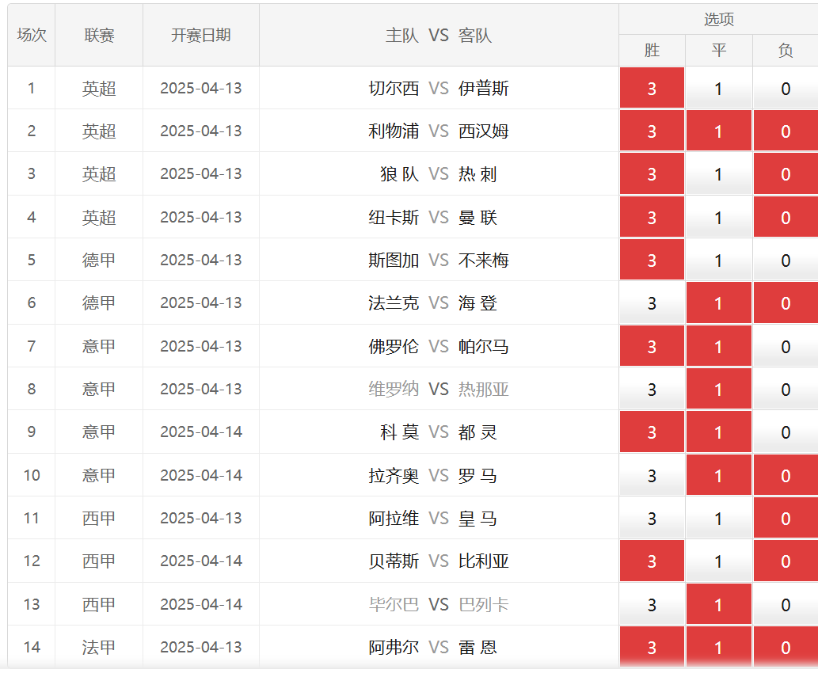Toggle win option 3 for 切尔西 vs 伊普斯
Screen dimensions: 818x677
coord(652,88)
